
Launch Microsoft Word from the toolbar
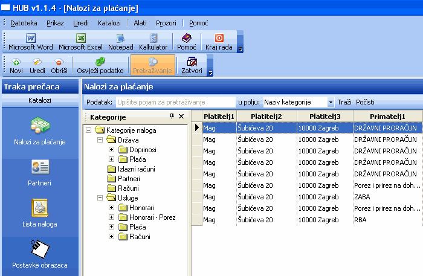(x=30, y=42)
